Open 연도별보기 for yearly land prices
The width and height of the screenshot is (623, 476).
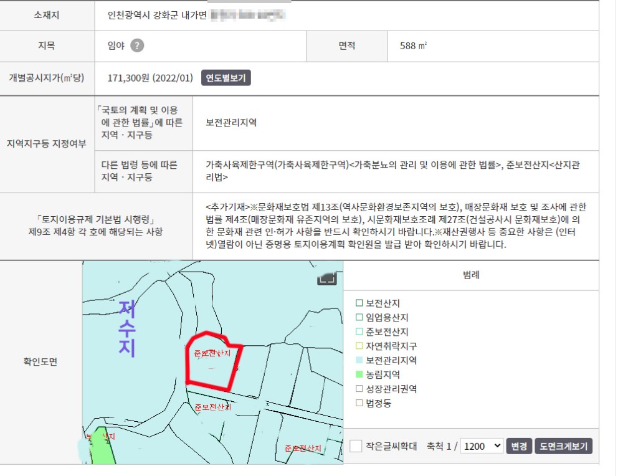226,78
